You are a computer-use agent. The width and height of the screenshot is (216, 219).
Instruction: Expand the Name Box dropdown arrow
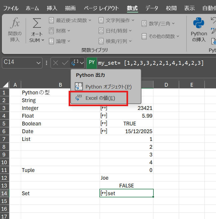click(x=38, y=63)
